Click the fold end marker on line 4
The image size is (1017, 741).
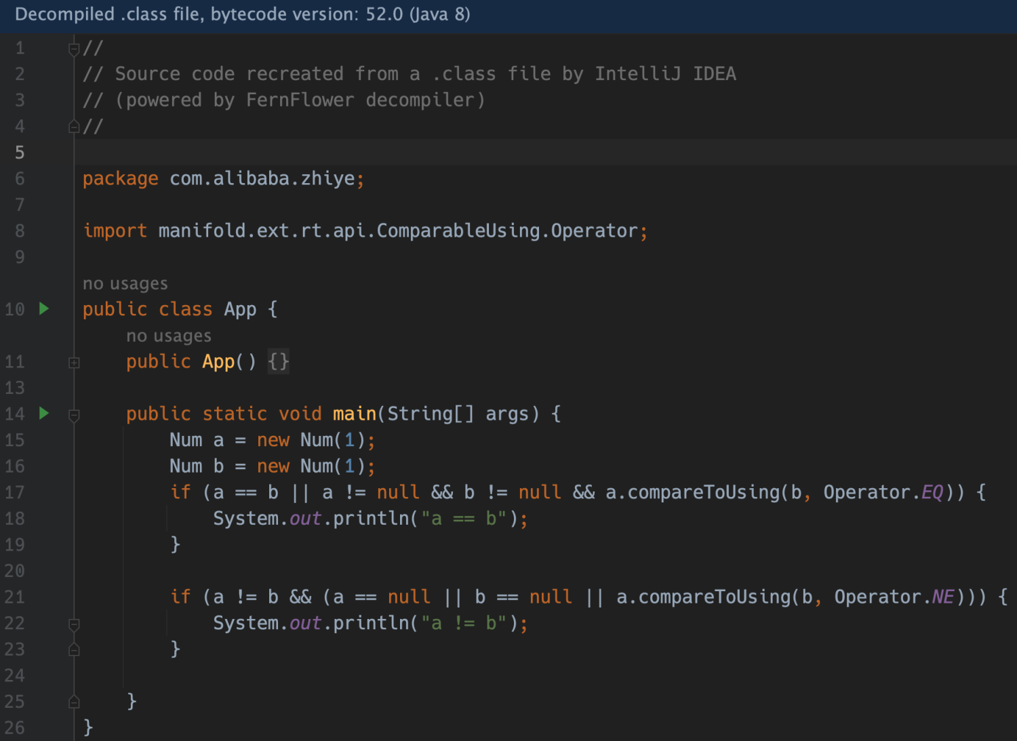coord(74,127)
